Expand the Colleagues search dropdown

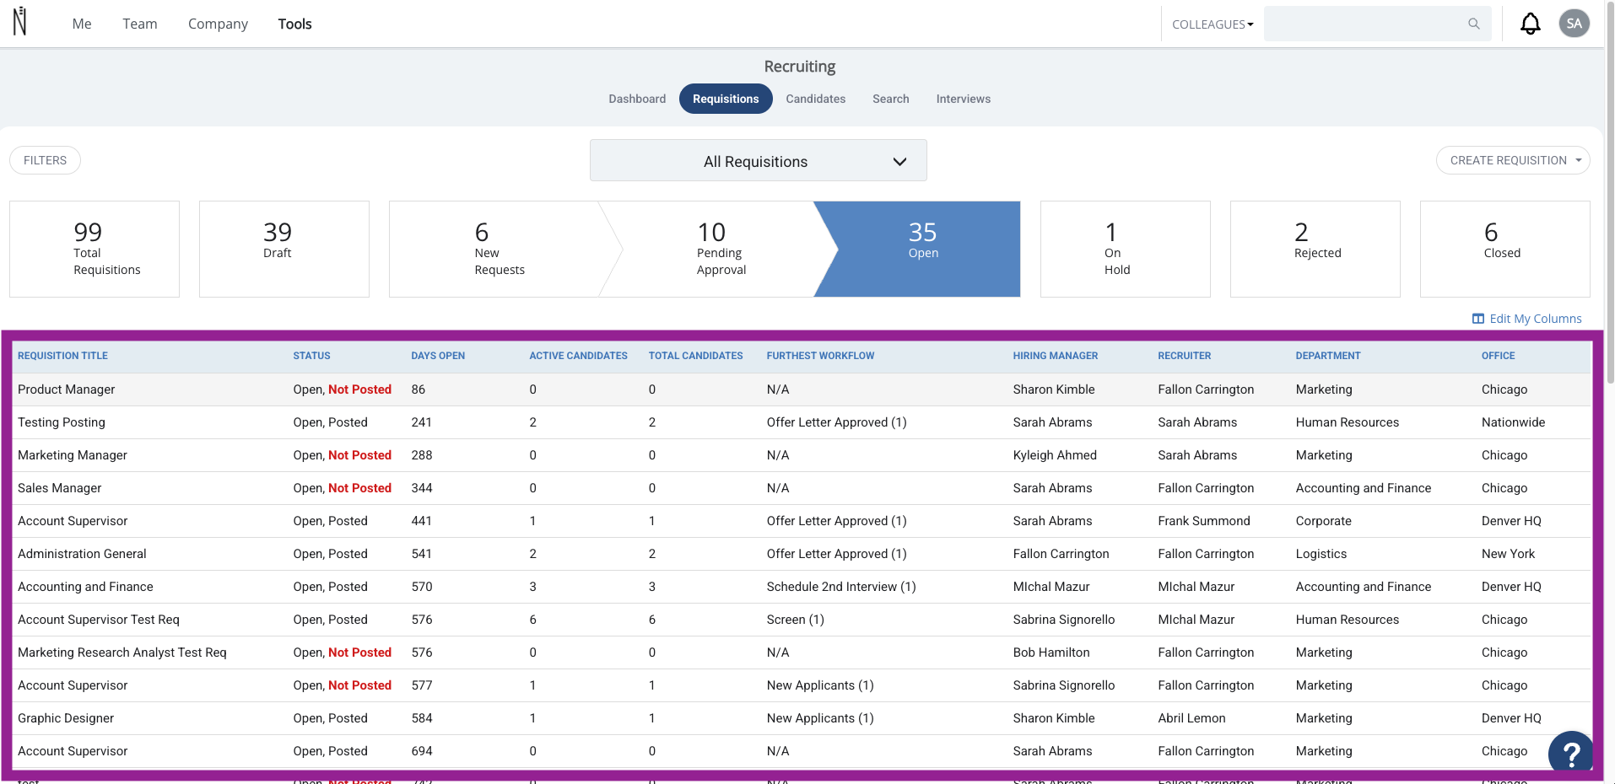point(1213,24)
